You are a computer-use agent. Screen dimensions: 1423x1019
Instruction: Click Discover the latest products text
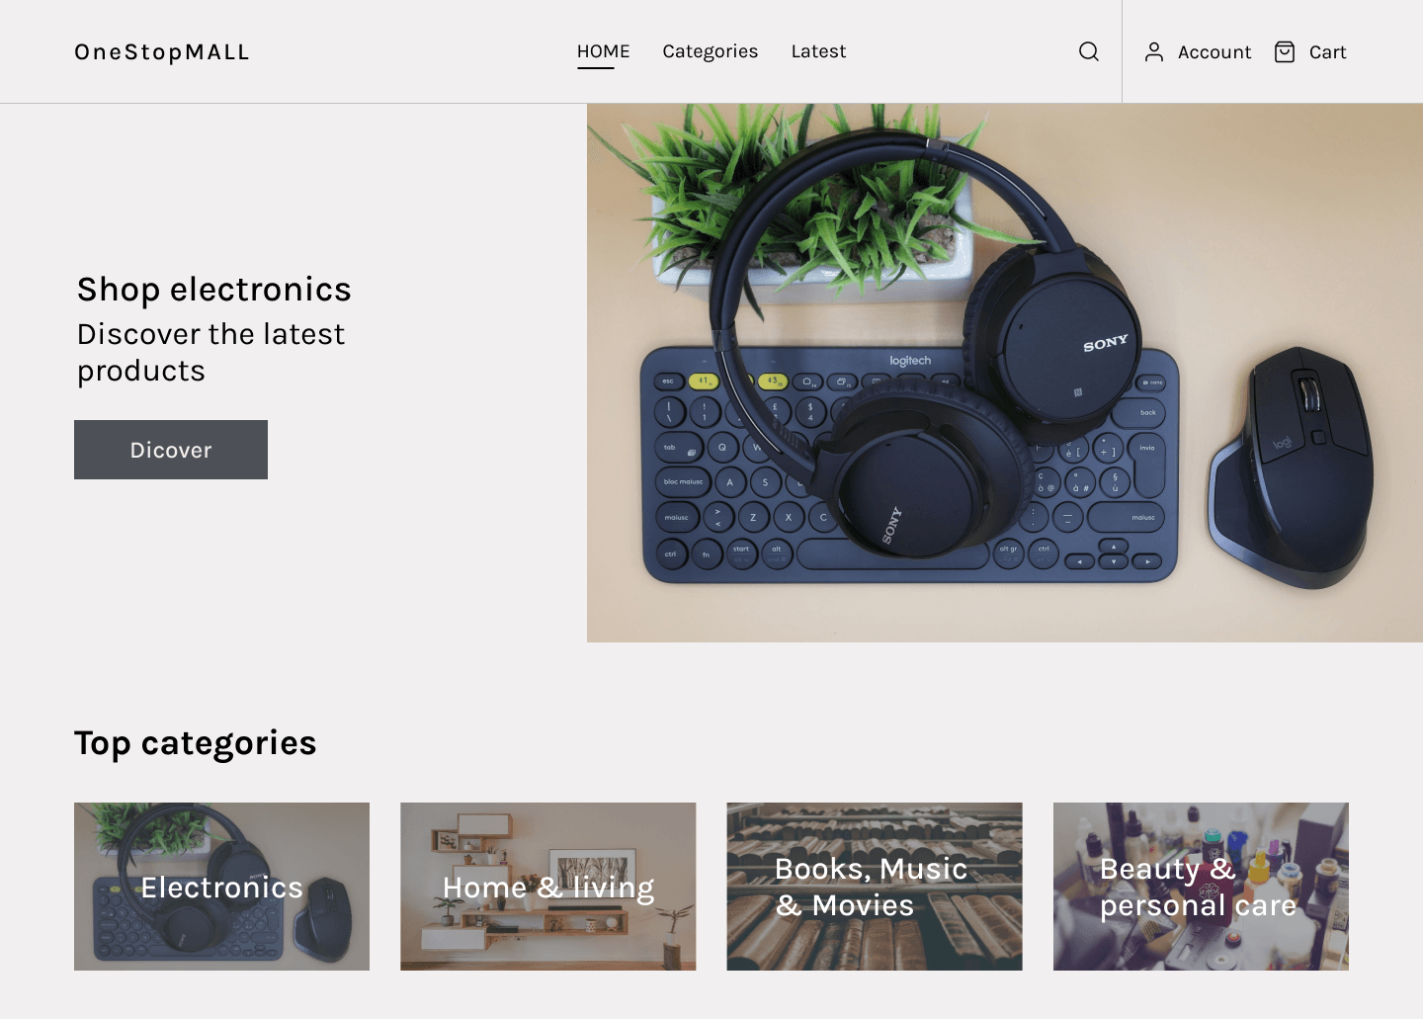(x=211, y=352)
